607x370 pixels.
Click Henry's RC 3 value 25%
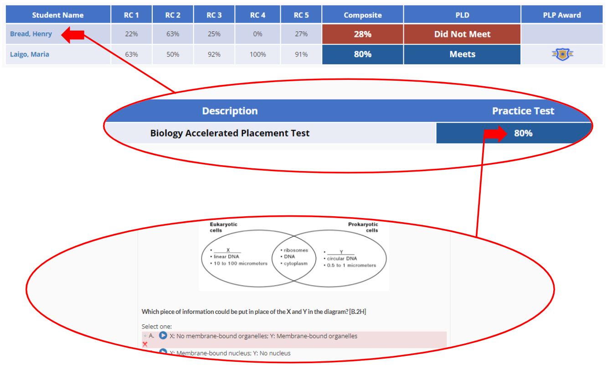214,34
